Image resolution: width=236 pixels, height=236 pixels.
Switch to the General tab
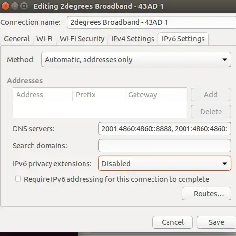click(17, 39)
